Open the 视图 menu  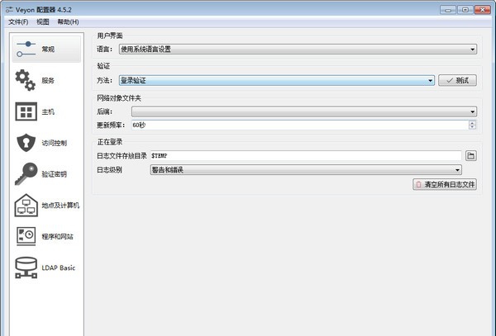43,21
